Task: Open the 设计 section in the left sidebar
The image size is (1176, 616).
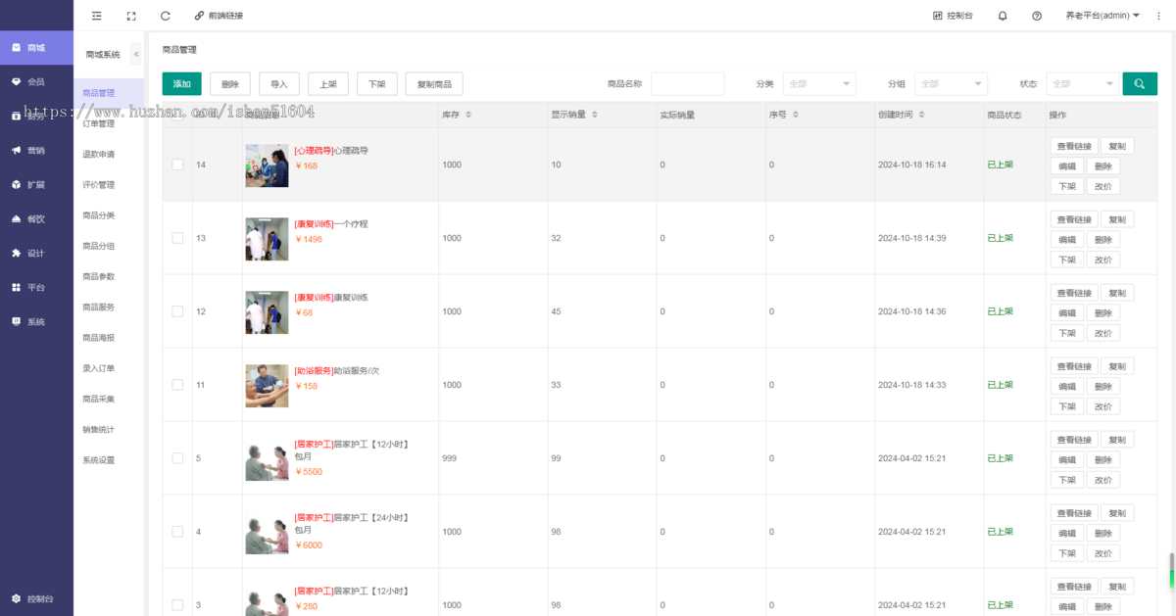Action: click(x=36, y=254)
